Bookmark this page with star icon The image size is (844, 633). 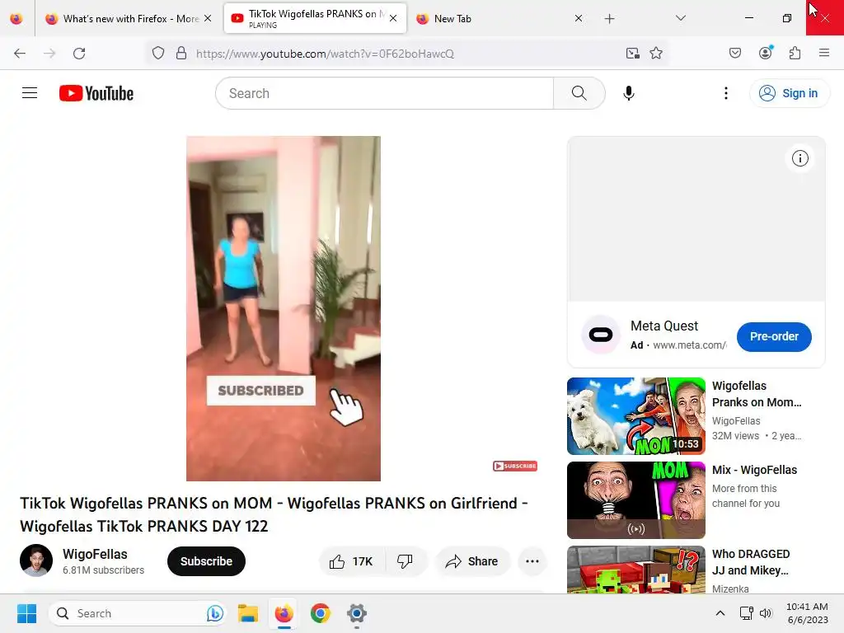coord(655,54)
